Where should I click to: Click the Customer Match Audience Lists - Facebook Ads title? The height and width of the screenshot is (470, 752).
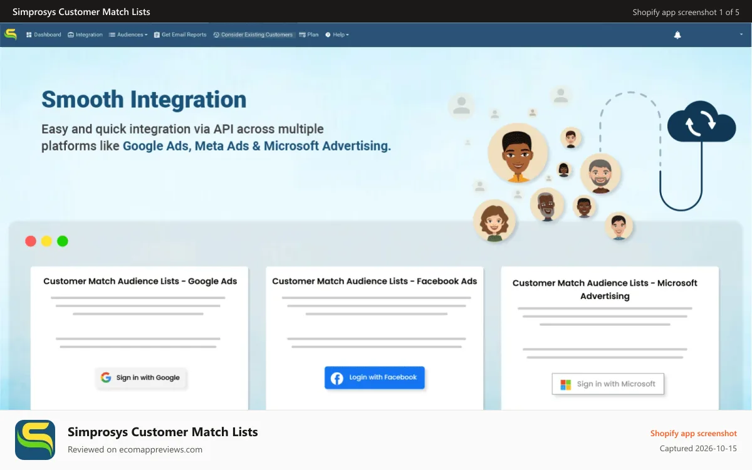pos(375,281)
